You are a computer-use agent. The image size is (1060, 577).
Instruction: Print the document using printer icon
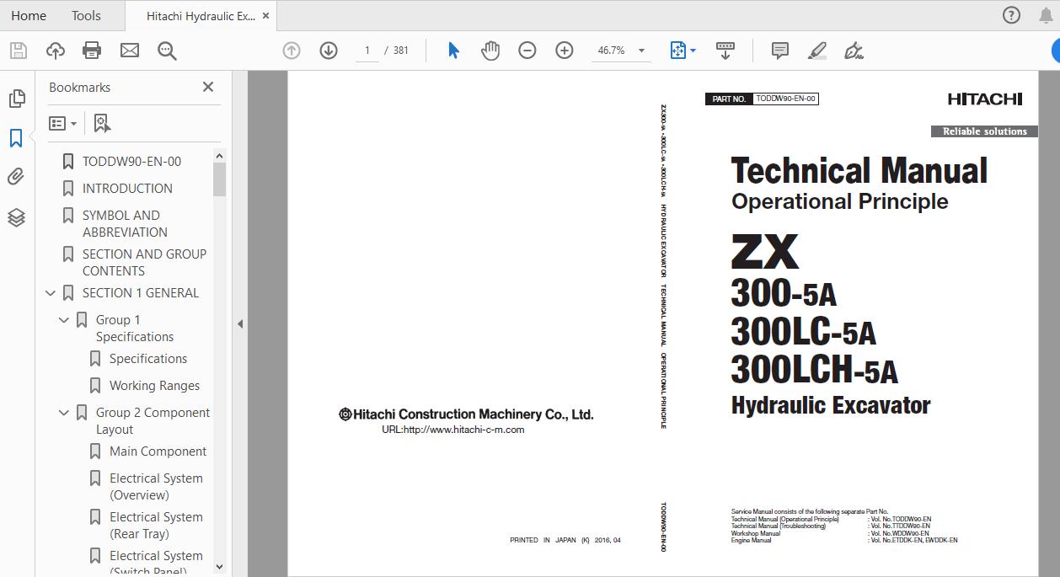click(x=92, y=51)
